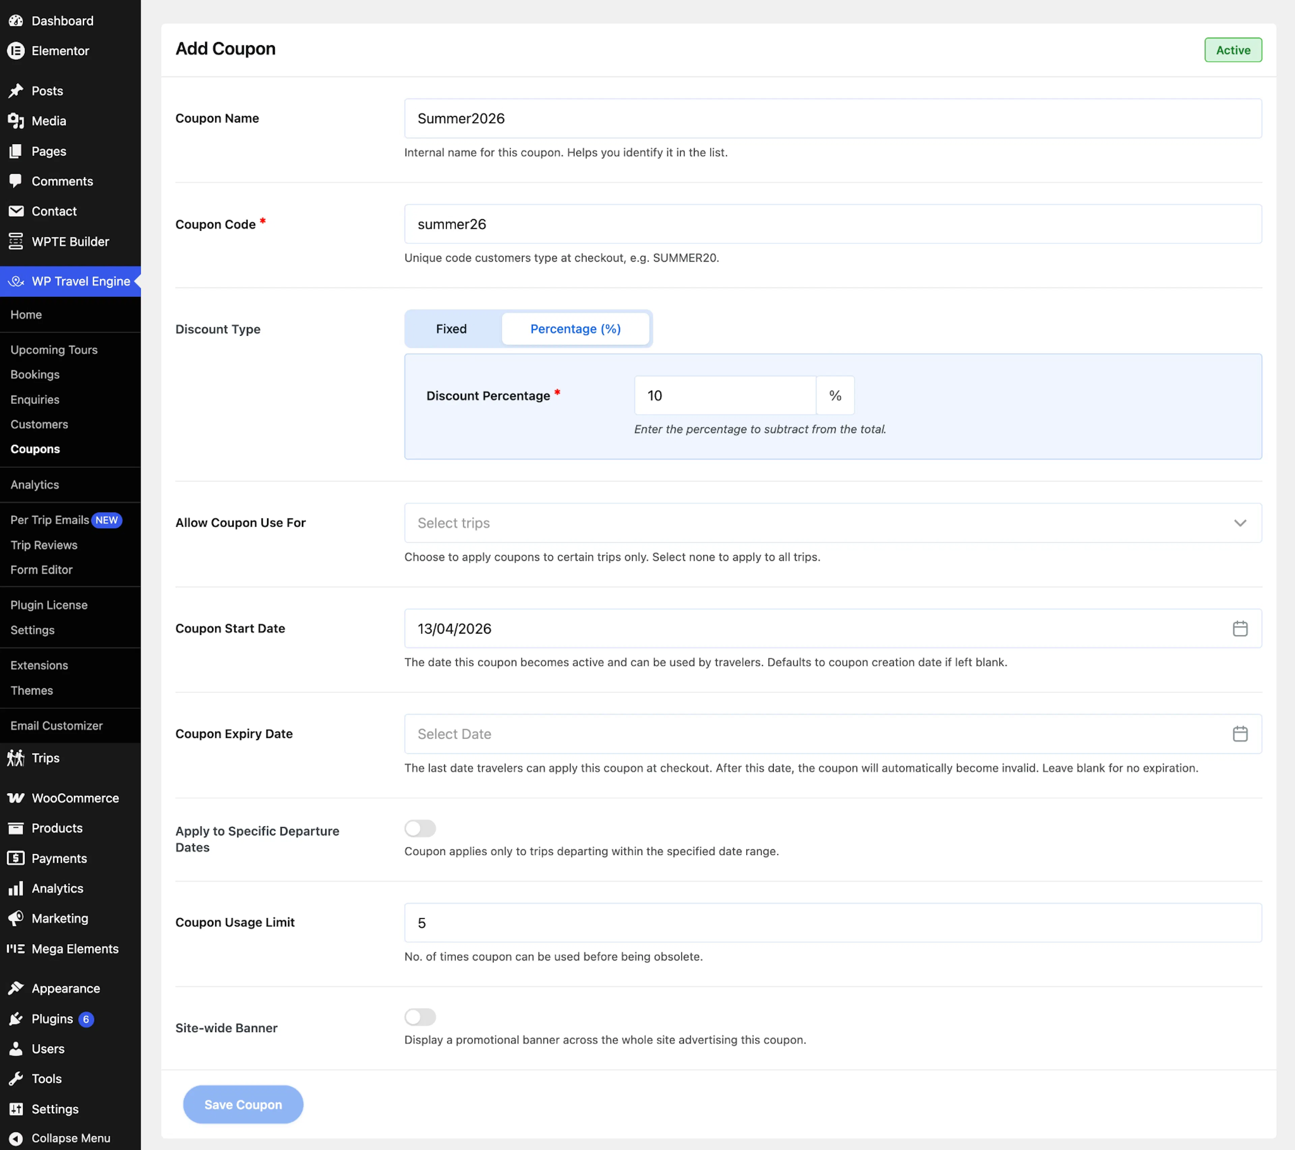
Task: Turn on the Site-wide Banner switch
Action: click(x=420, y=1017)
